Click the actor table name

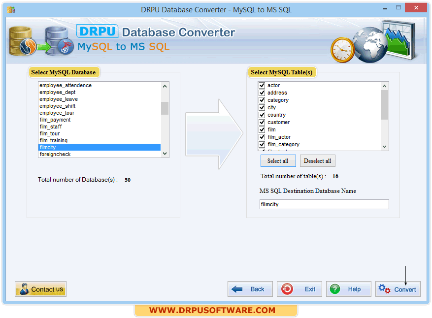coord(273,85)
